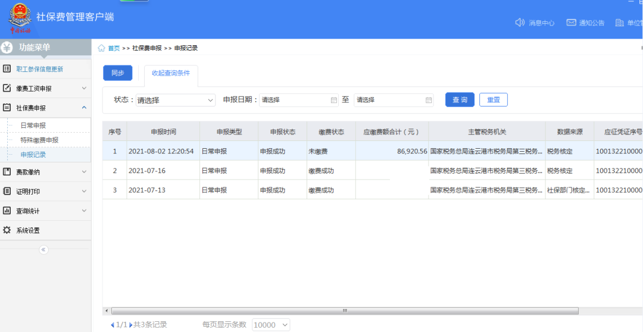Select 申报记录 in the sidebar submenu
643x332 pixels.
coord(33,155)
